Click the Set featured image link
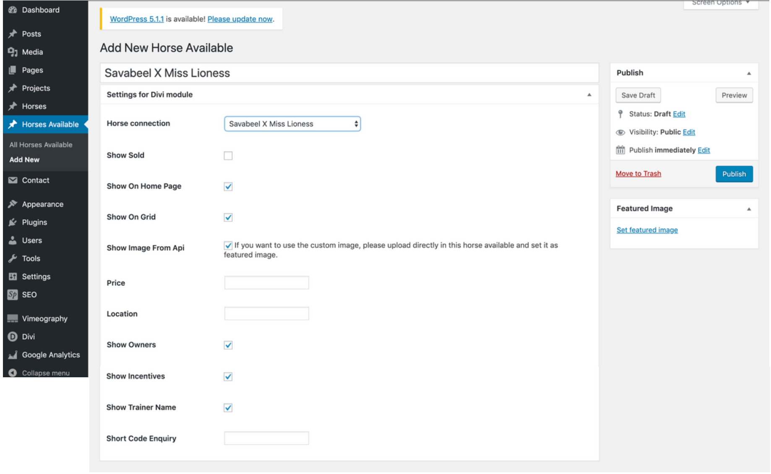This screenshot has height=474, width=771. [x=647, y=230]
